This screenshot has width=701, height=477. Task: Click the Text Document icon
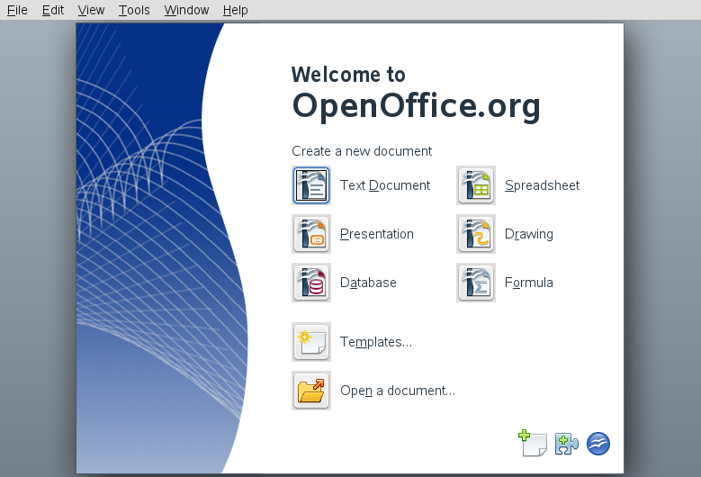pyautogui.click(x=311, y=185)
